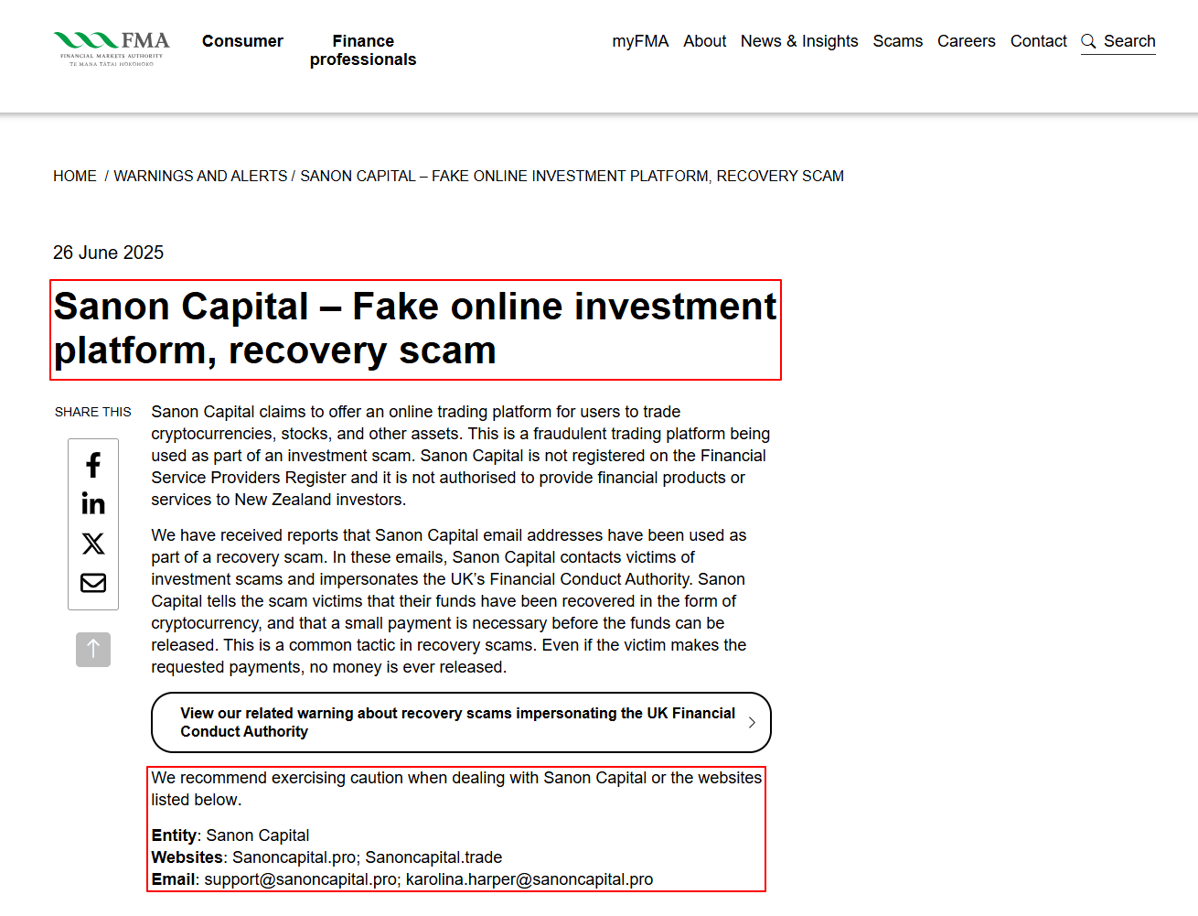Screen dimensions: 1198x916
Task: Click the search magnifier icon
Action: pyautogui.click(x=1088, y=41)
